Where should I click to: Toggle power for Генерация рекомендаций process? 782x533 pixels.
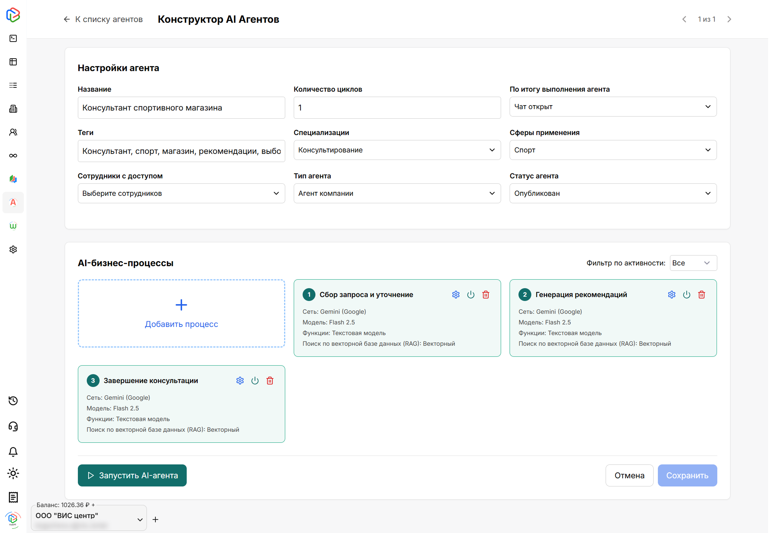686,295
